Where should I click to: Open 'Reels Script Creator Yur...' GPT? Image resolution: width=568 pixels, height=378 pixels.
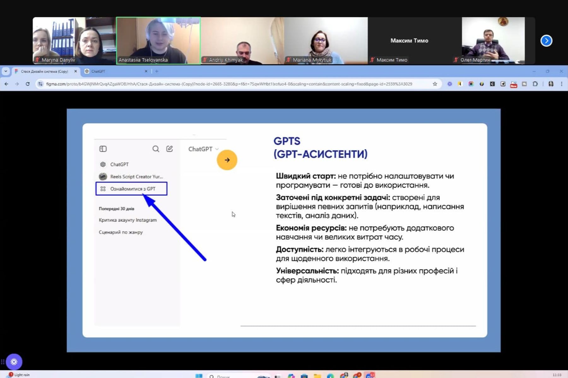(x=132, y=176)
